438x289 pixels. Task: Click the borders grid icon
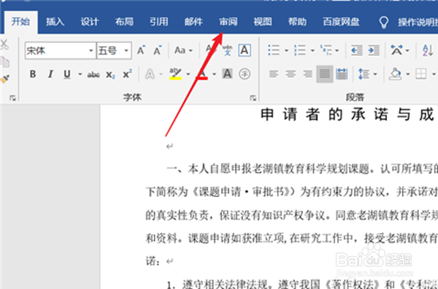coord(421,74)
